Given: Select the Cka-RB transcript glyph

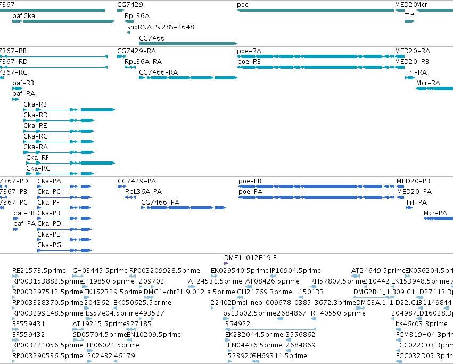Looking at the screenshot, I should coord(69,110).
